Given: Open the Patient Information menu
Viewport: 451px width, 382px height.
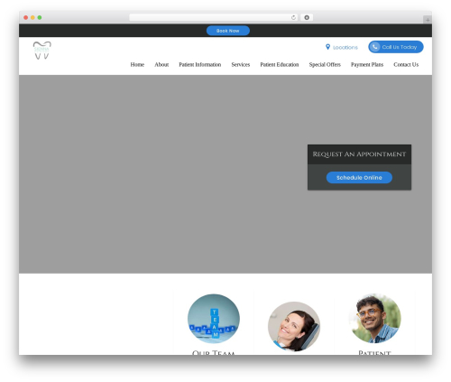Looking at the screenshot, I should coord(200,64).
